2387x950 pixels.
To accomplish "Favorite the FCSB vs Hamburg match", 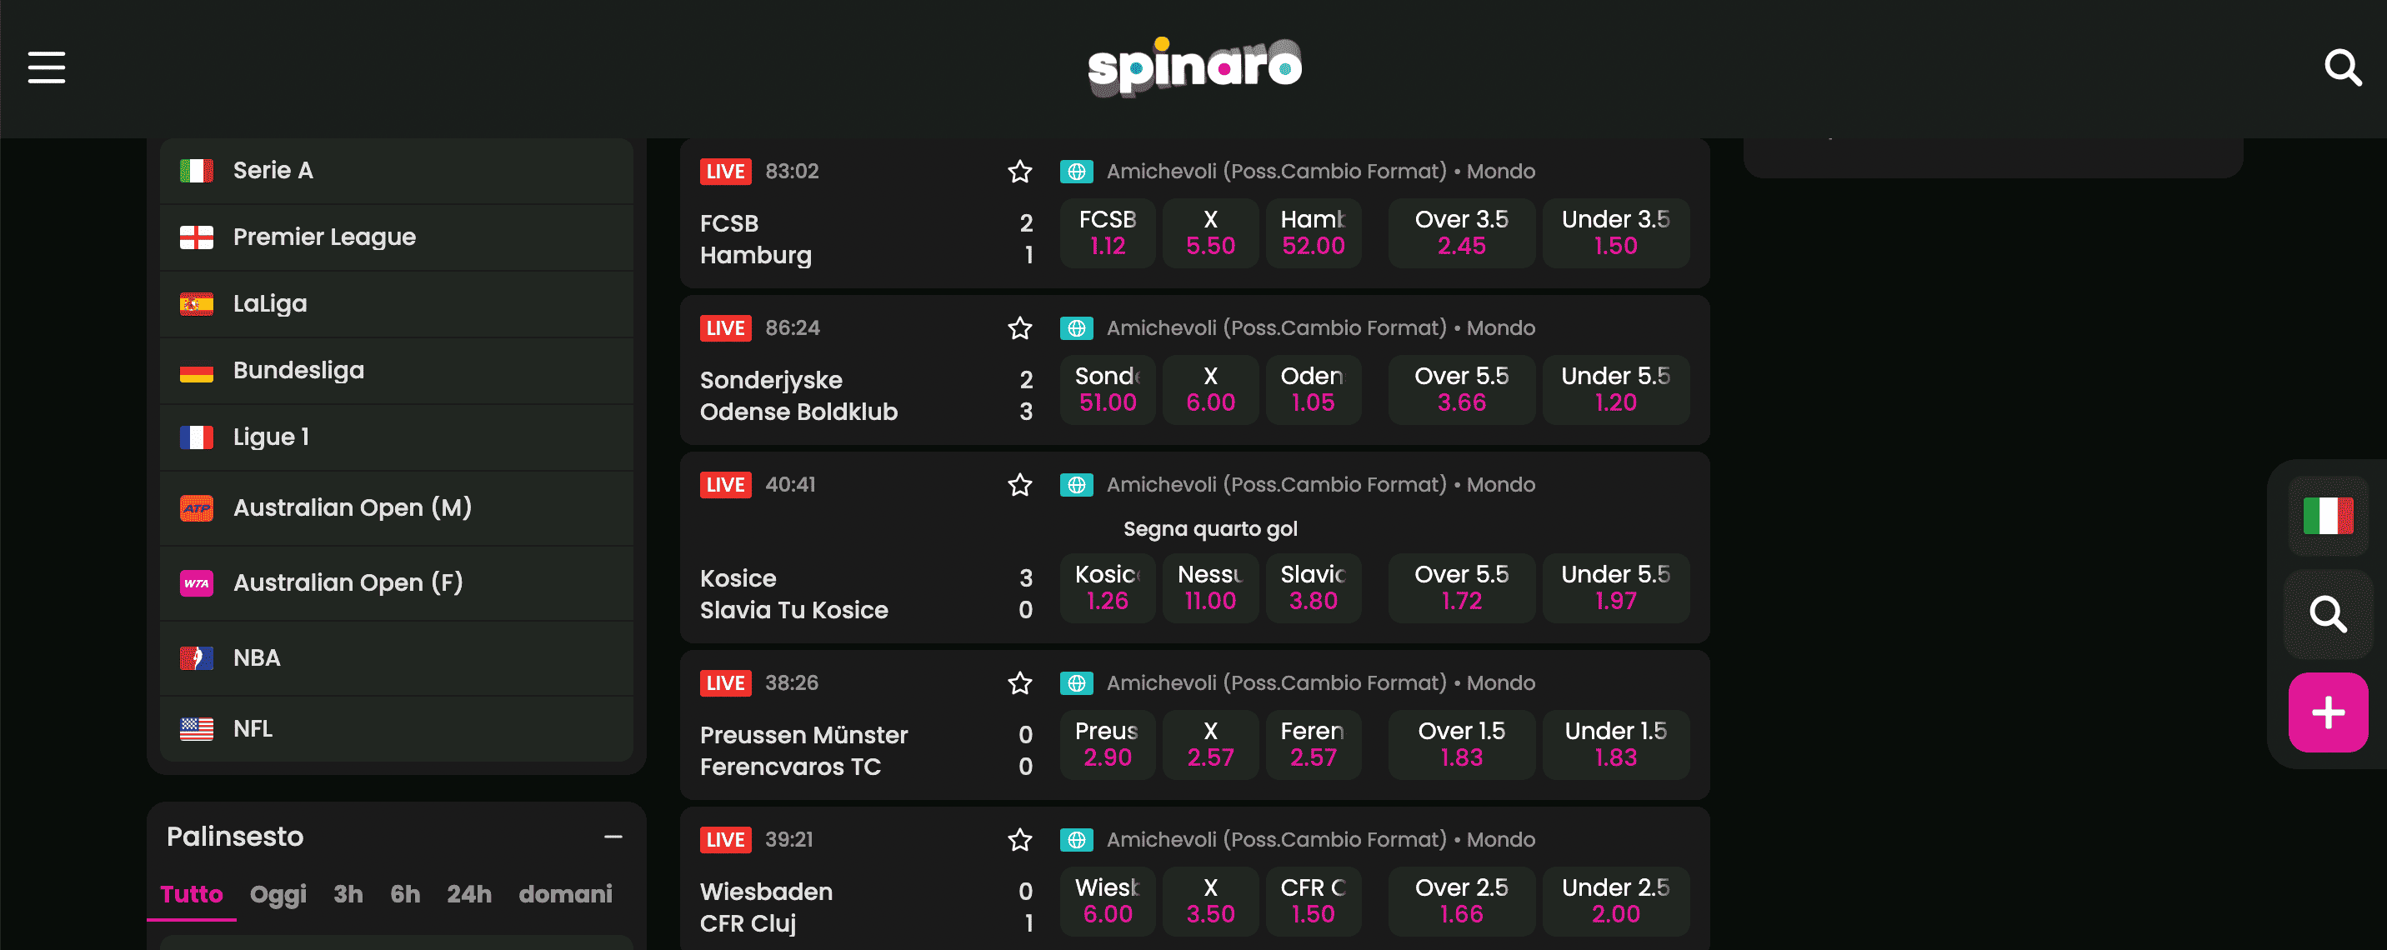I will point(1019,171).
